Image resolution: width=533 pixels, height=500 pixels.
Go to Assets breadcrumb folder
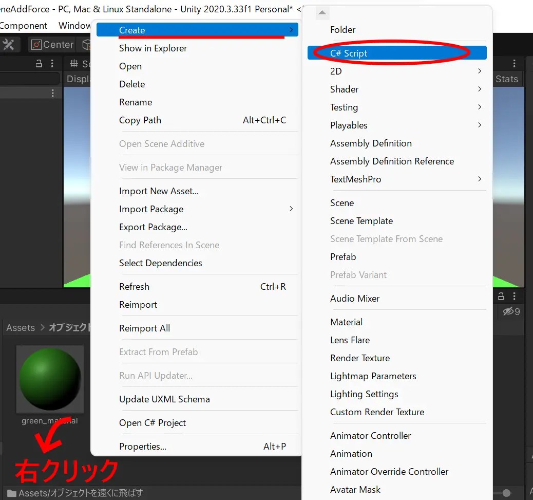click(21, 327)
